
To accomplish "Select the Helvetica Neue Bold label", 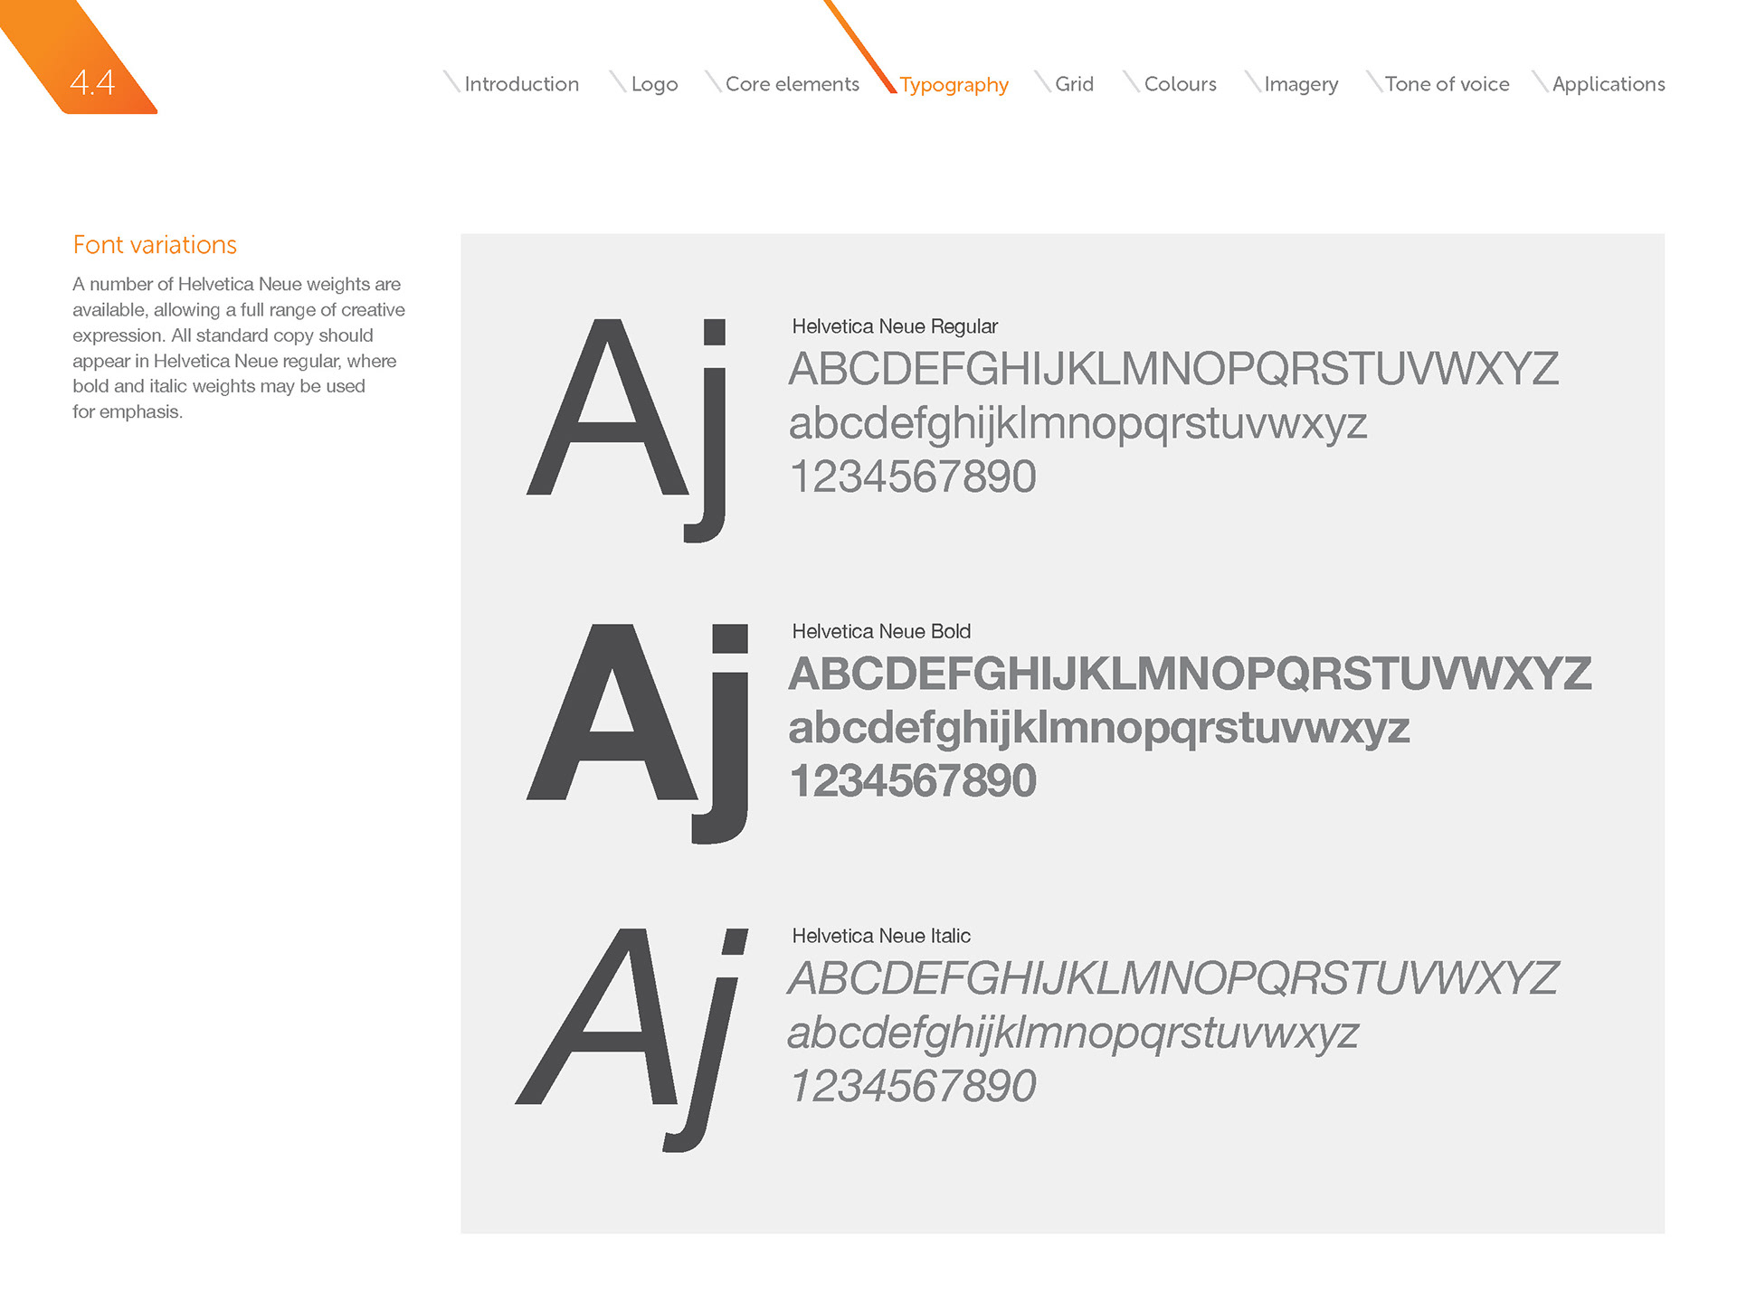I will pos(880,631).
